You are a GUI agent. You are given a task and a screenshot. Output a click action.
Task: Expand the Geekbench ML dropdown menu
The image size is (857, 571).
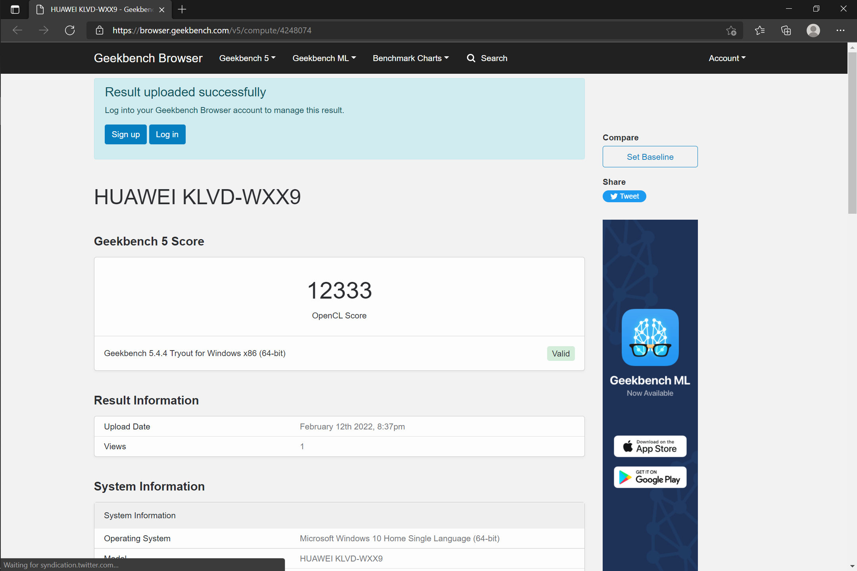click(324, 58)
